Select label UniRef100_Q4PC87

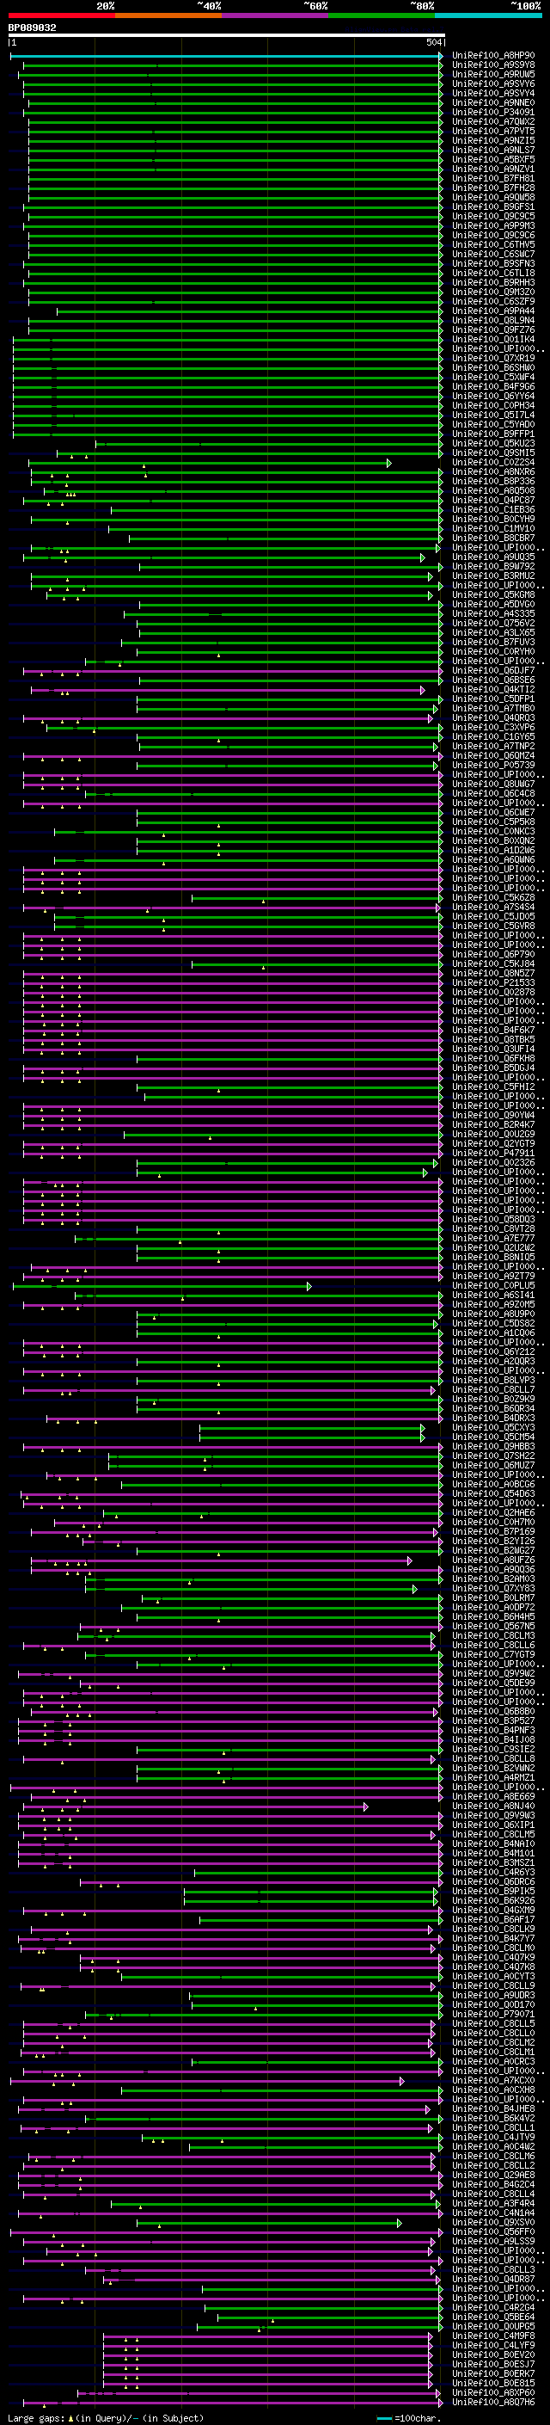[493, 500]
